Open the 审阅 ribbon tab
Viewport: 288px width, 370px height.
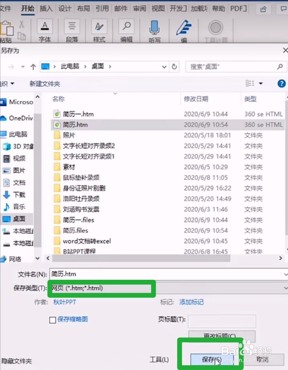click(x=139, y=9)
